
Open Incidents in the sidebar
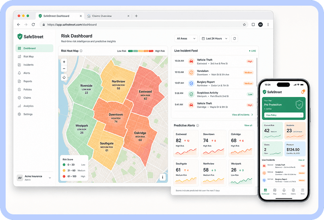tap(35, 64)
